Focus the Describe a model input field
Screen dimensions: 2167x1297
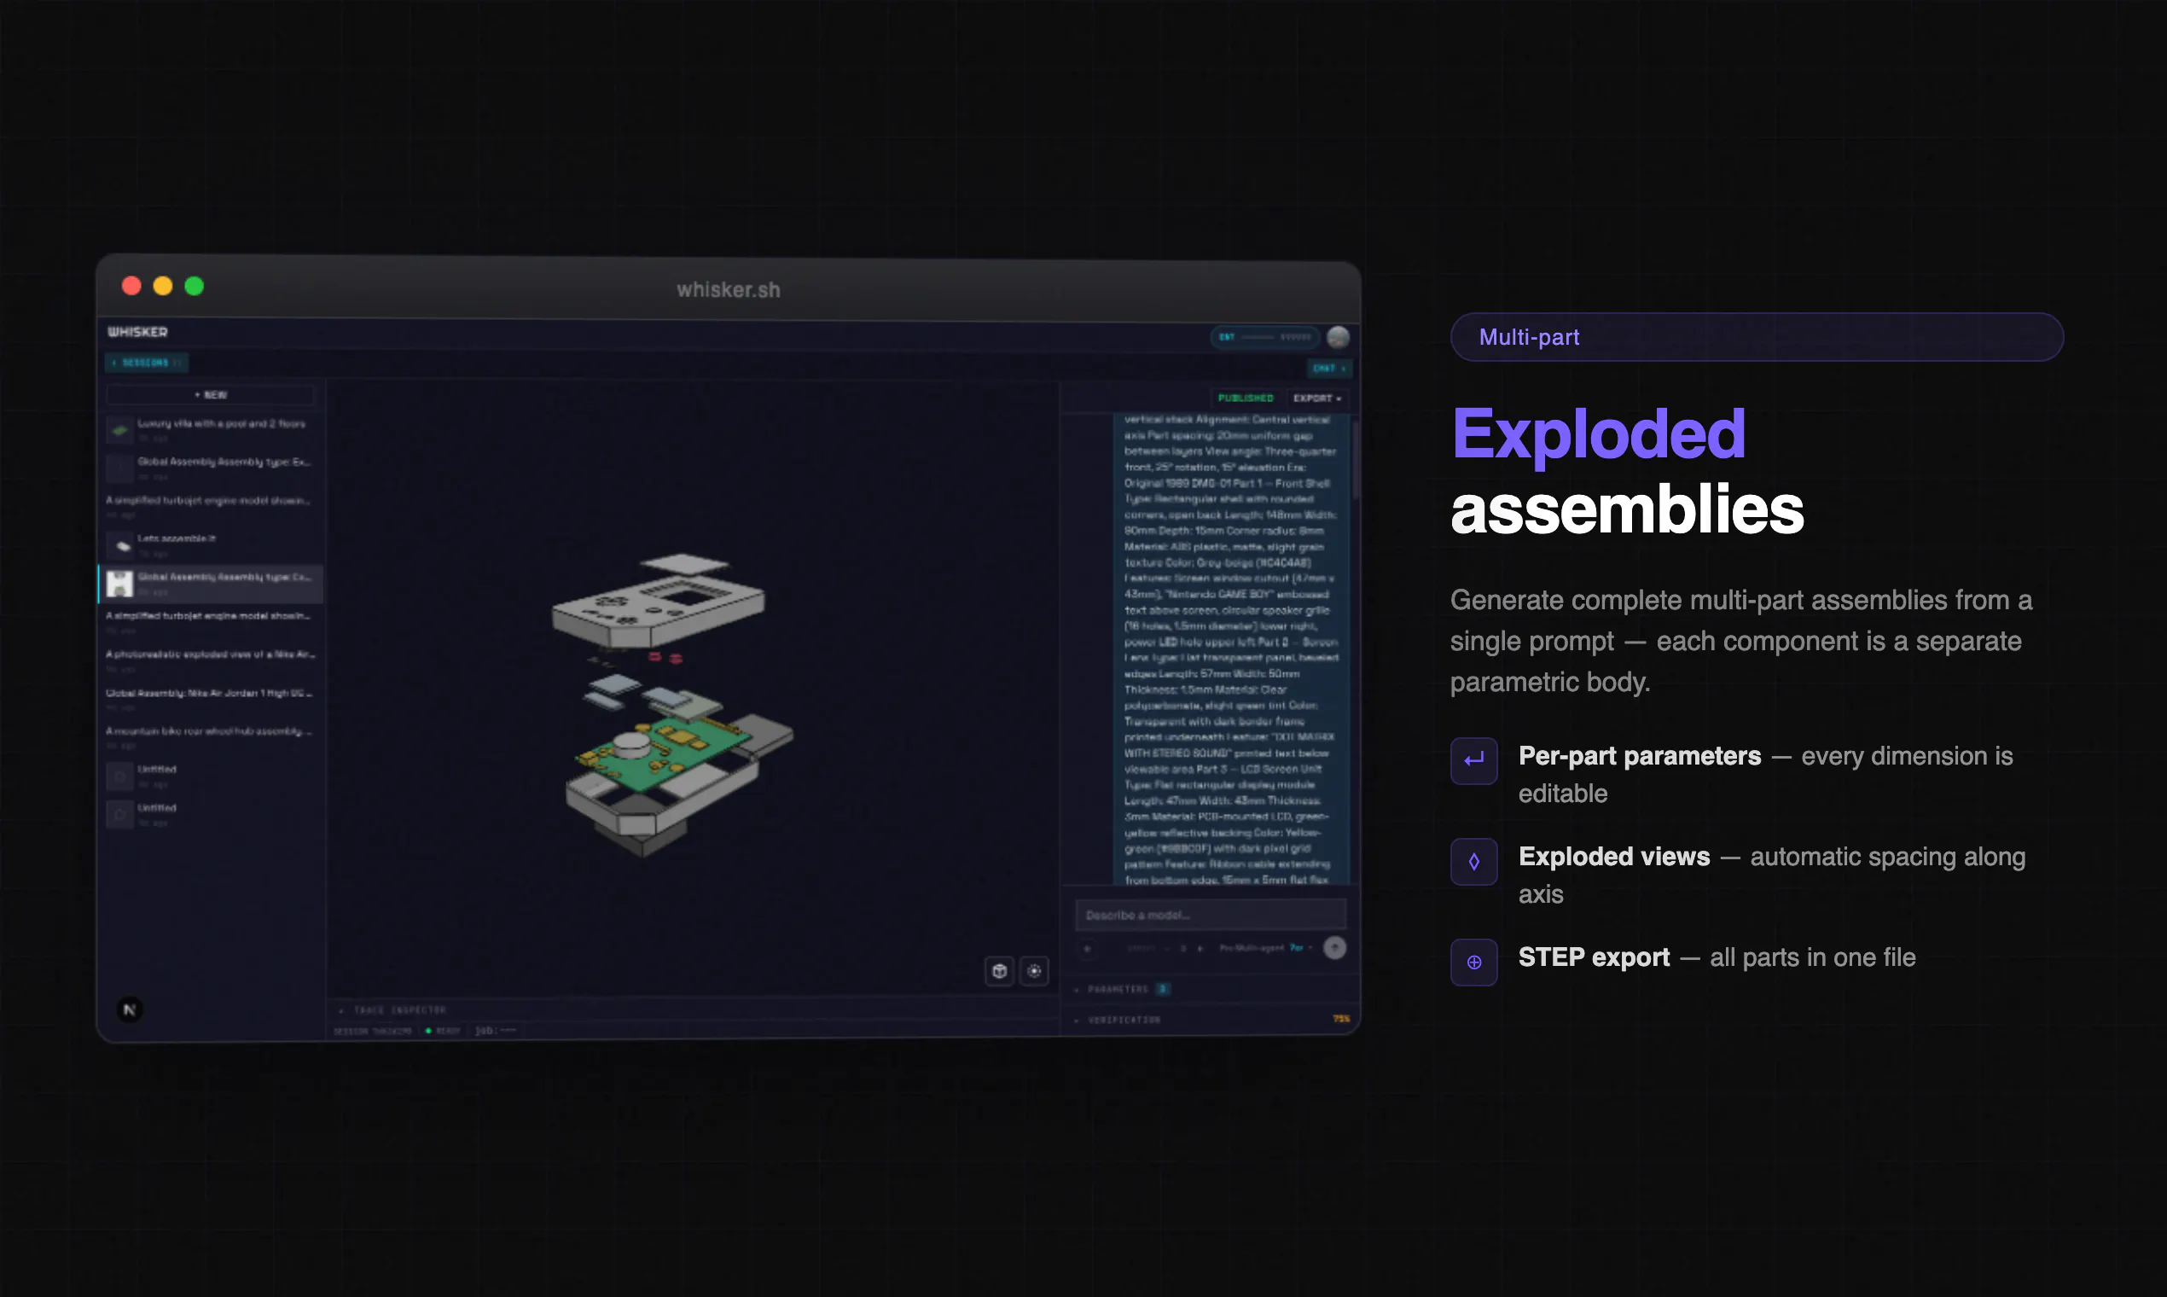coord(1211,915)
